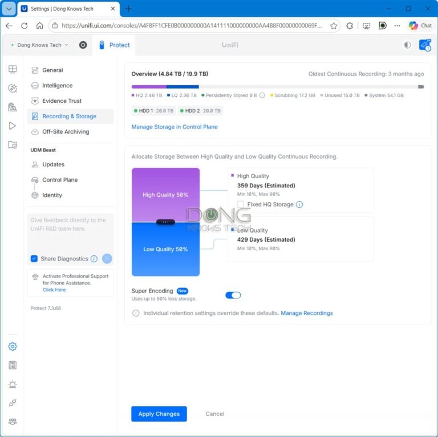The width and height of the screenshot is (438, 437).
Task: Open the users group icon in left rail
Action: (13, 422)
